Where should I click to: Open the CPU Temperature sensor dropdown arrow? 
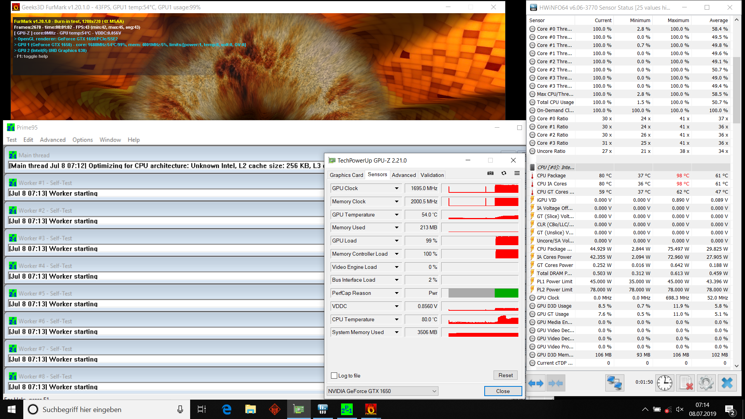pos(397,320)
